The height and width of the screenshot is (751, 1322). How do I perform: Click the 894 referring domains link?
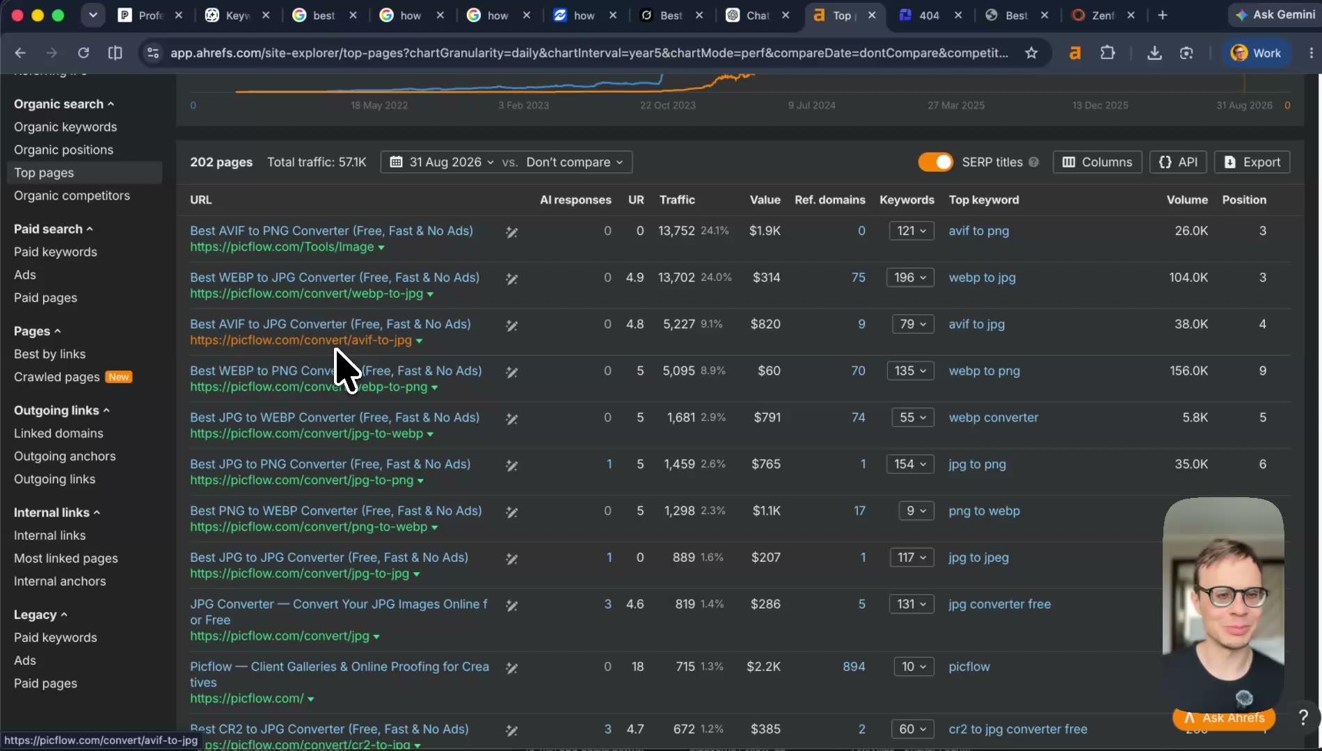[x=854, y=666]
